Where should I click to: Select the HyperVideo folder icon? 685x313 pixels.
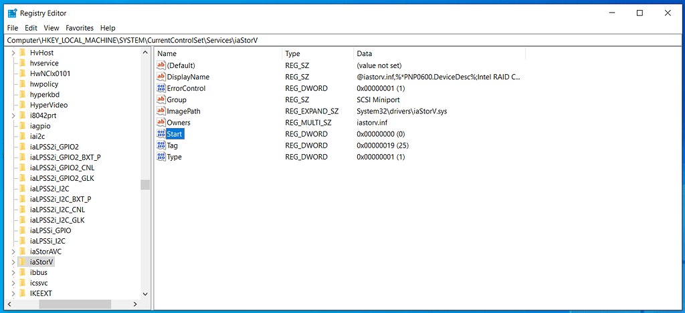(23, 105)
